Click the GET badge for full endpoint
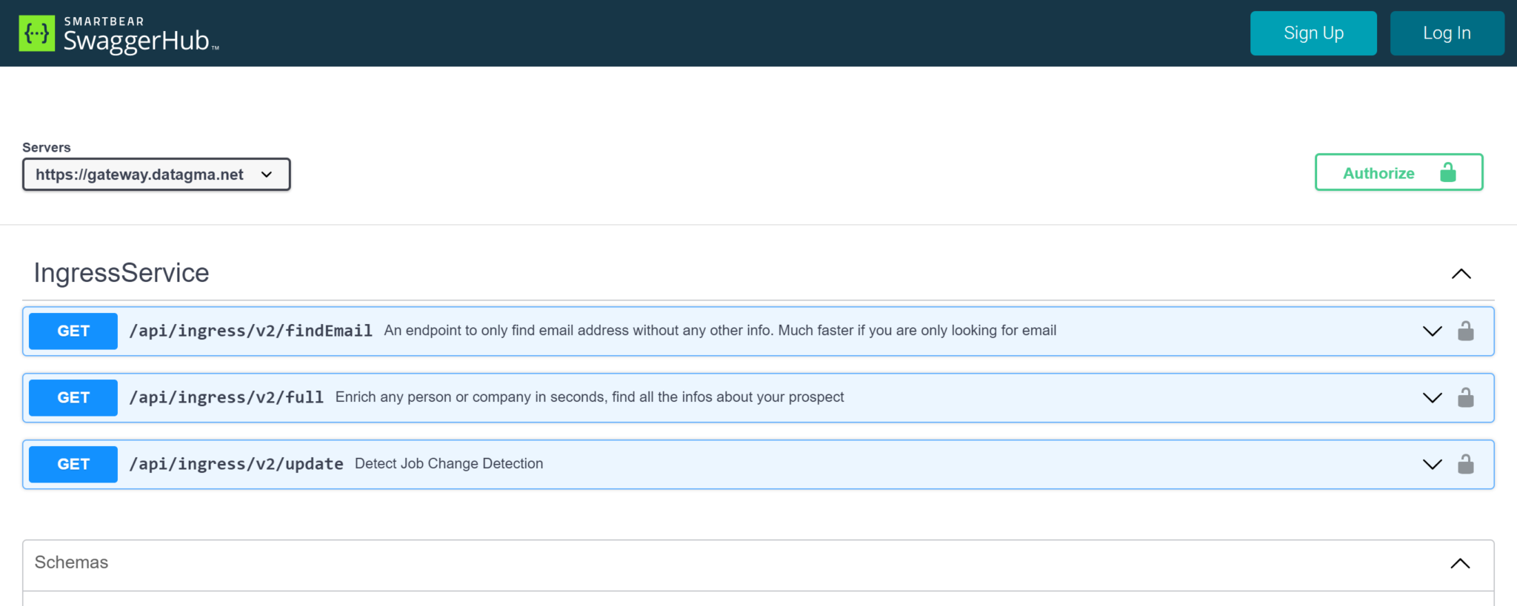The width and height of the screenshot is (1517, 606). point(73,397)
